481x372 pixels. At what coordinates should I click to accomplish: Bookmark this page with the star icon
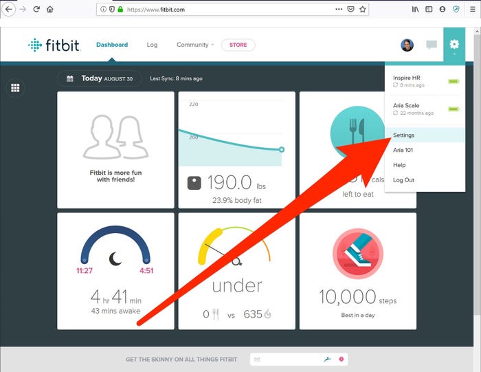click(363, 9)
